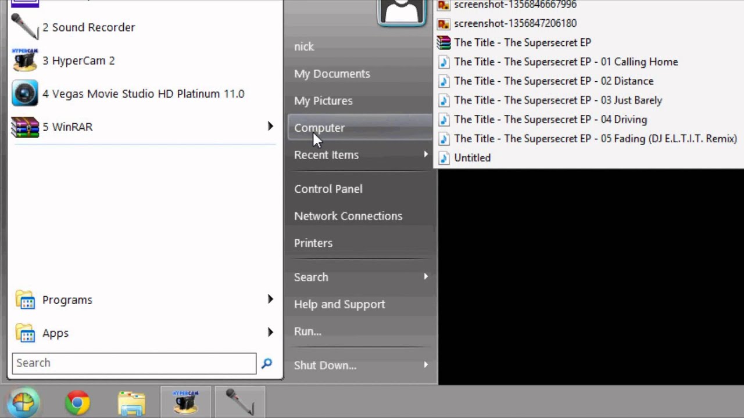The image size is (744, 418).
Task: Open Help and Support
Action: click(x=339, y=304)
